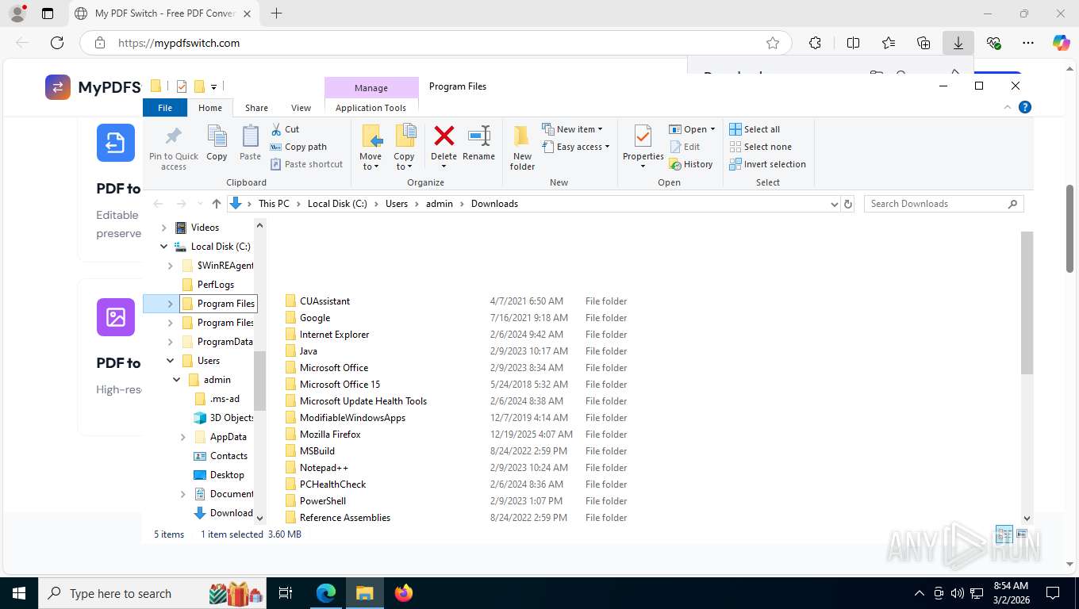Expand the AppData tree node
The image size is (1079, 609).
183,437
